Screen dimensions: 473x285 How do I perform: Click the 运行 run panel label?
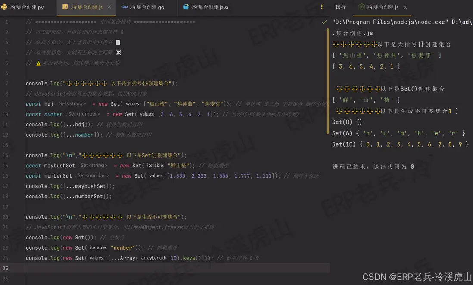341,7
